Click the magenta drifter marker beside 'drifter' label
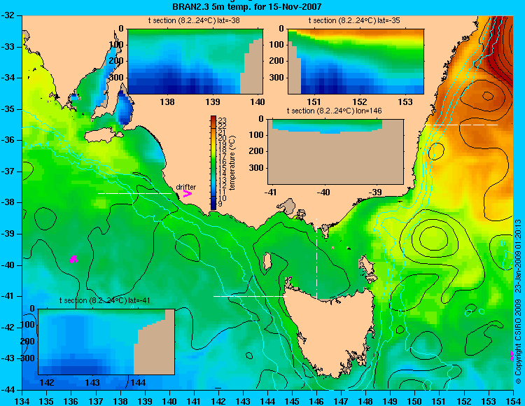 (188, 193)
